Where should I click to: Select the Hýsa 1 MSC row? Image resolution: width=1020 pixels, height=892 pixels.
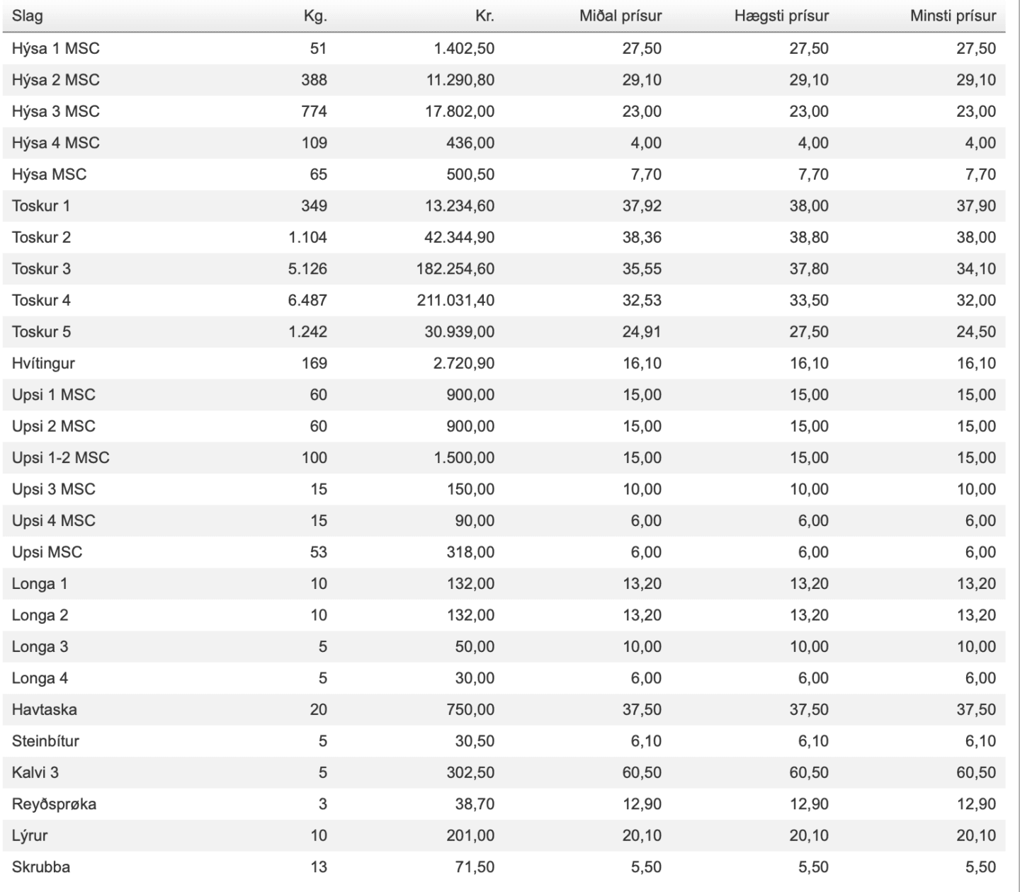(504, 48)
